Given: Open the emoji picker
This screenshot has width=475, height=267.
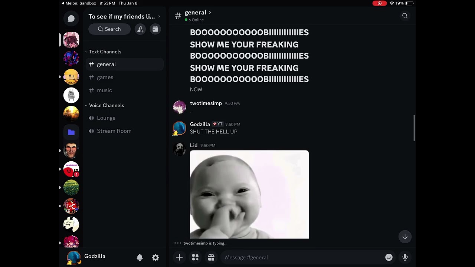Looking at the screenshot, I should click(389, 257).
